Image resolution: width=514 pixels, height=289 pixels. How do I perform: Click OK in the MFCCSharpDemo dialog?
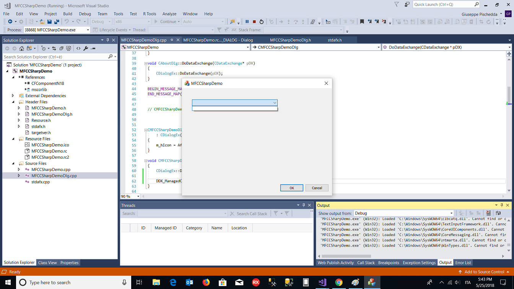click(292, 188)
